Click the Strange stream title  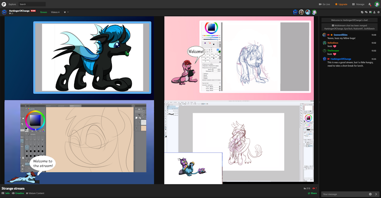point(13,188)
